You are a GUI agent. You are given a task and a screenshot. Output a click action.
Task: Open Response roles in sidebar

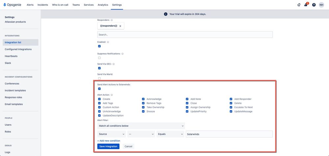pos(14,97)
